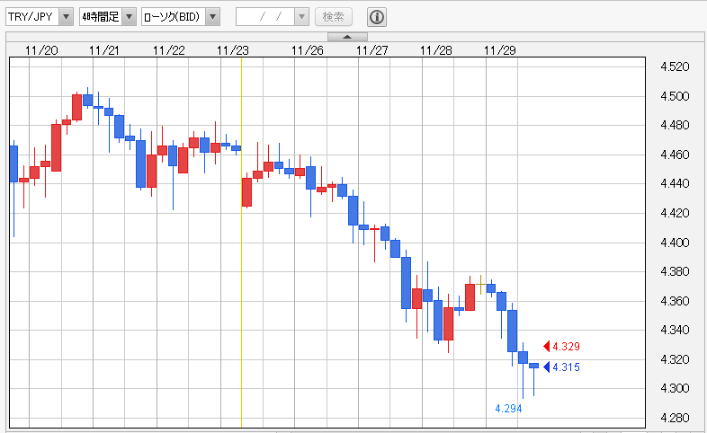The image size is (707, 433).
Task: Click the 4.480 price axis label
Action: coord(675,125)
